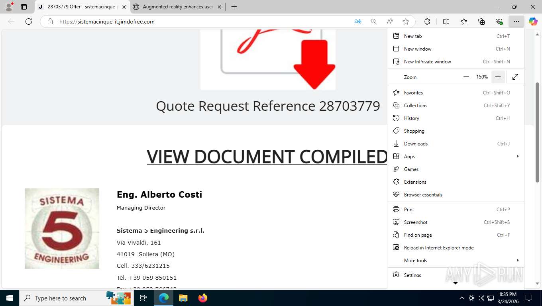Select New window in the menu

[456, 49]
